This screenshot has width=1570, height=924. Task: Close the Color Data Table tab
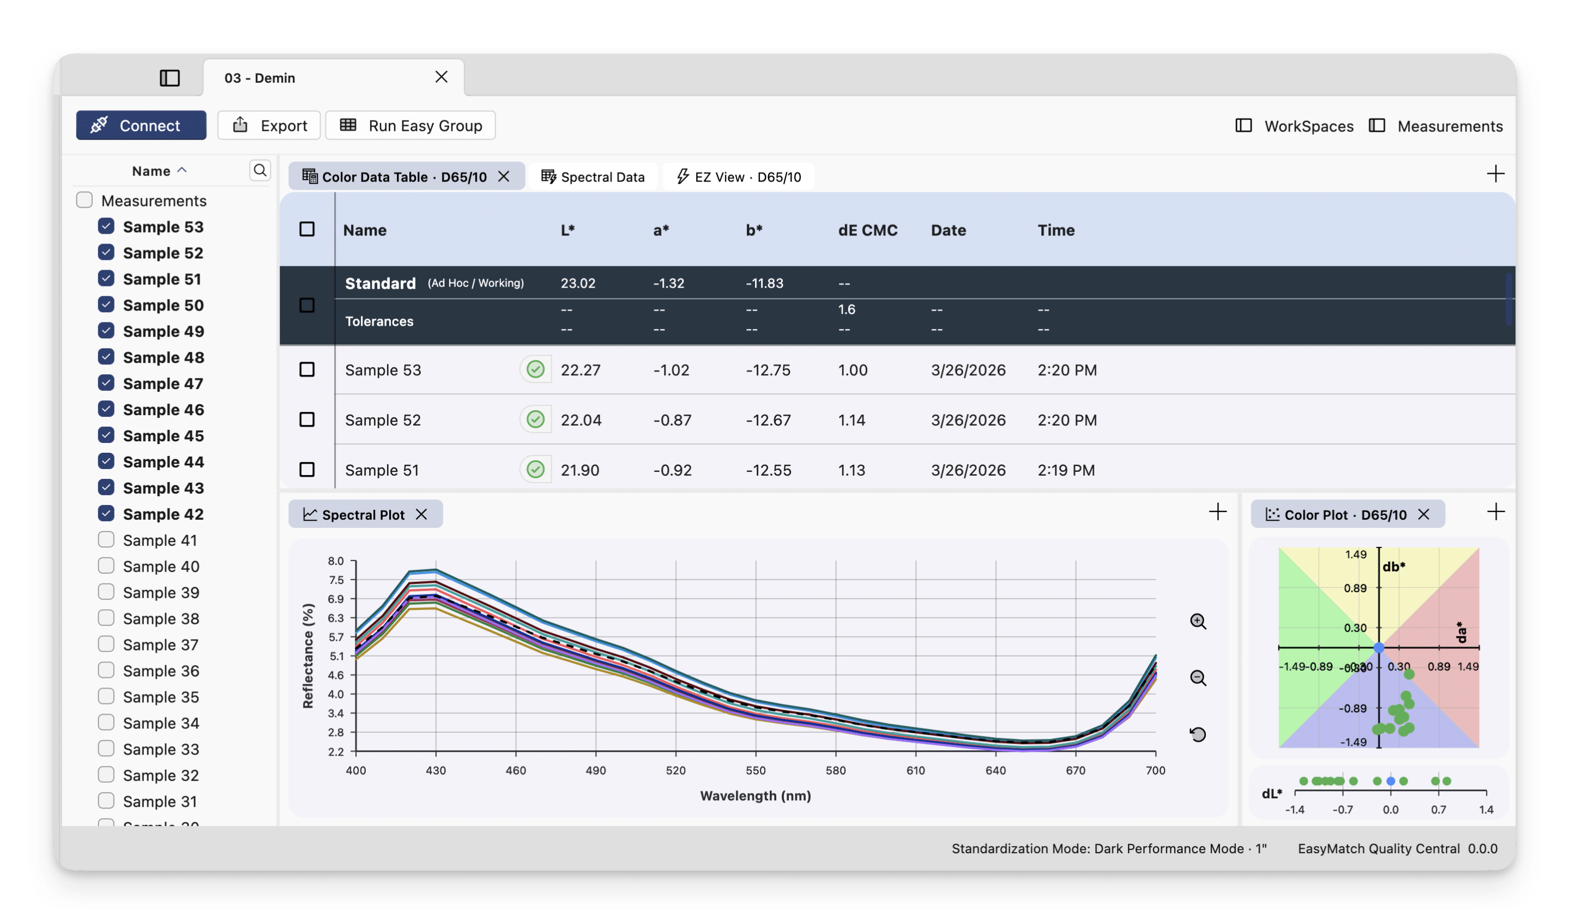pyautogui.click(x=503, y=177)
